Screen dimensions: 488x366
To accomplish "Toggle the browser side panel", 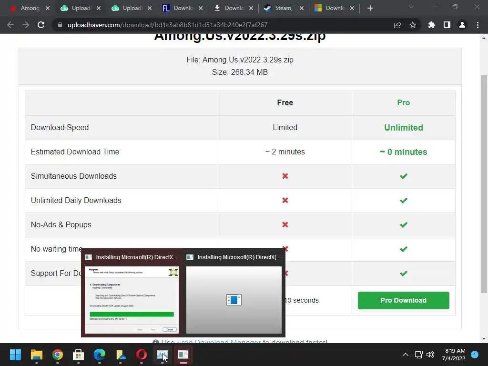I will (447, 25).
